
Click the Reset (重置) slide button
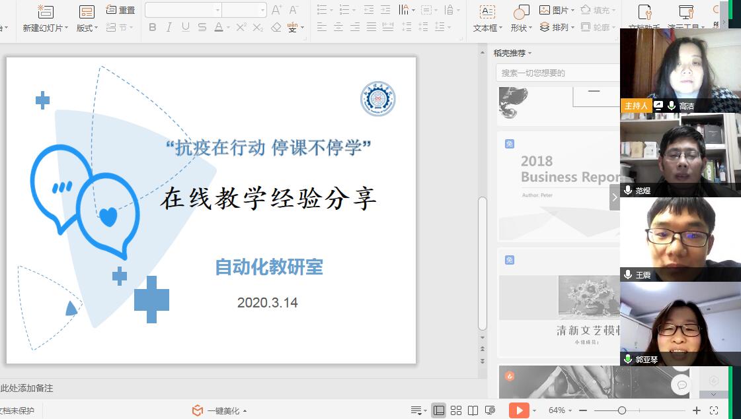point(120,10)
